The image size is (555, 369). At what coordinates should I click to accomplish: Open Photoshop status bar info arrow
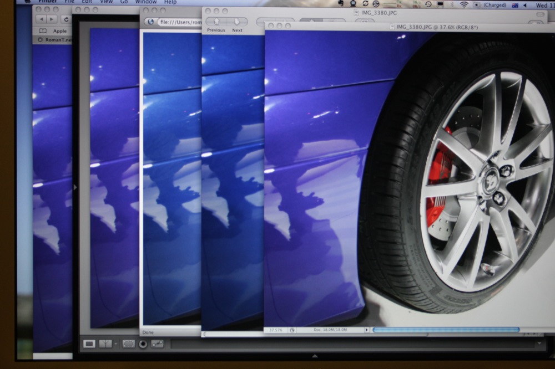click(366, 330)
